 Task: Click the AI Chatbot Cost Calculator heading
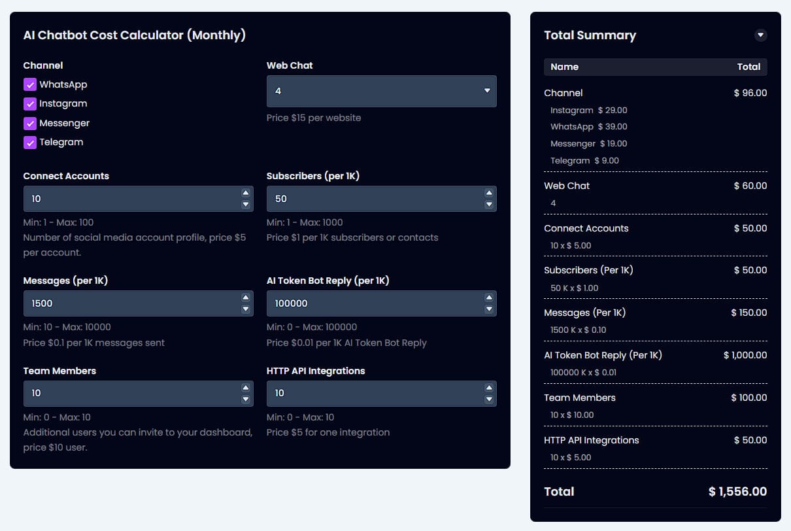coord(135,35)
